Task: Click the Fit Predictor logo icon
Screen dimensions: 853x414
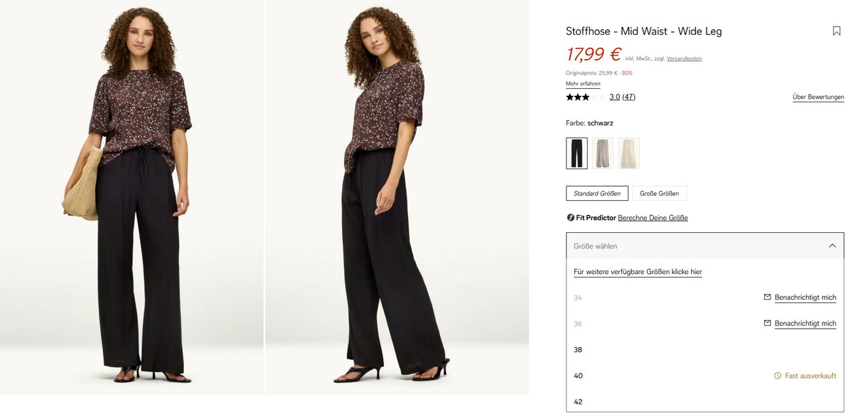Action: 570,217
